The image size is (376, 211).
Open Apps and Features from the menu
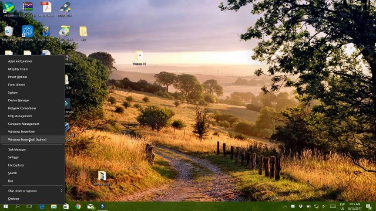point(32,61)
